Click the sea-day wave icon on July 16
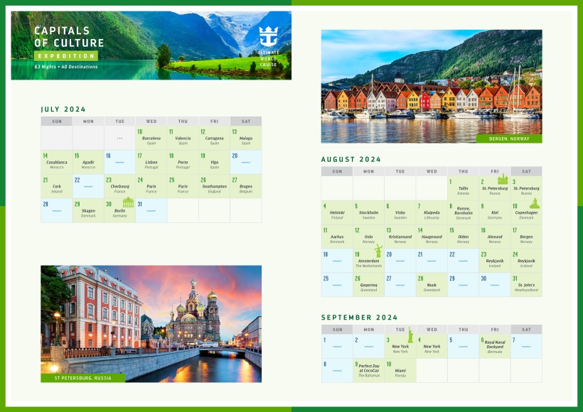Image resolution: width=583 pixels, height=412 pixels. pos(119,163)
